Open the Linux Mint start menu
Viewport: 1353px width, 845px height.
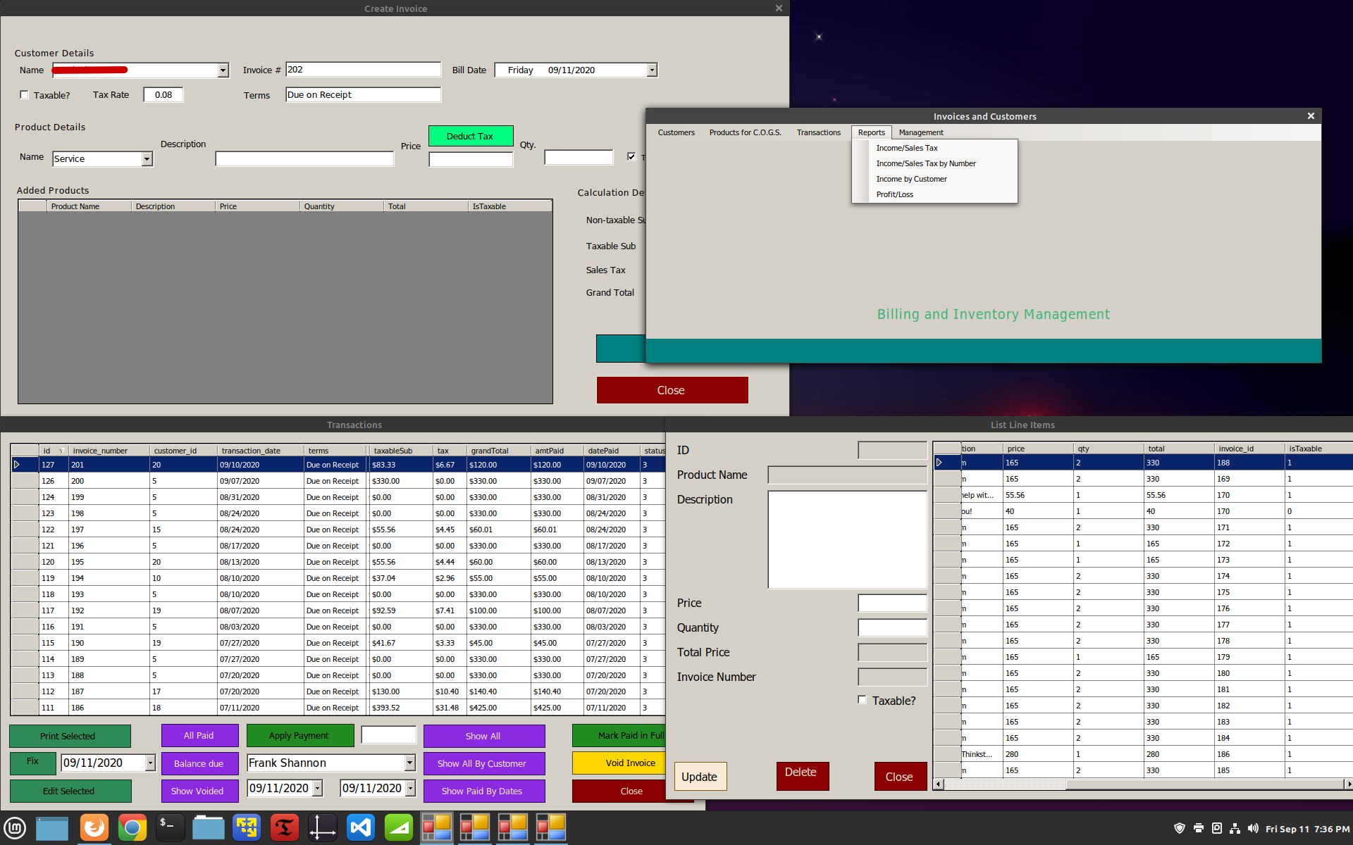coord(15,828)
